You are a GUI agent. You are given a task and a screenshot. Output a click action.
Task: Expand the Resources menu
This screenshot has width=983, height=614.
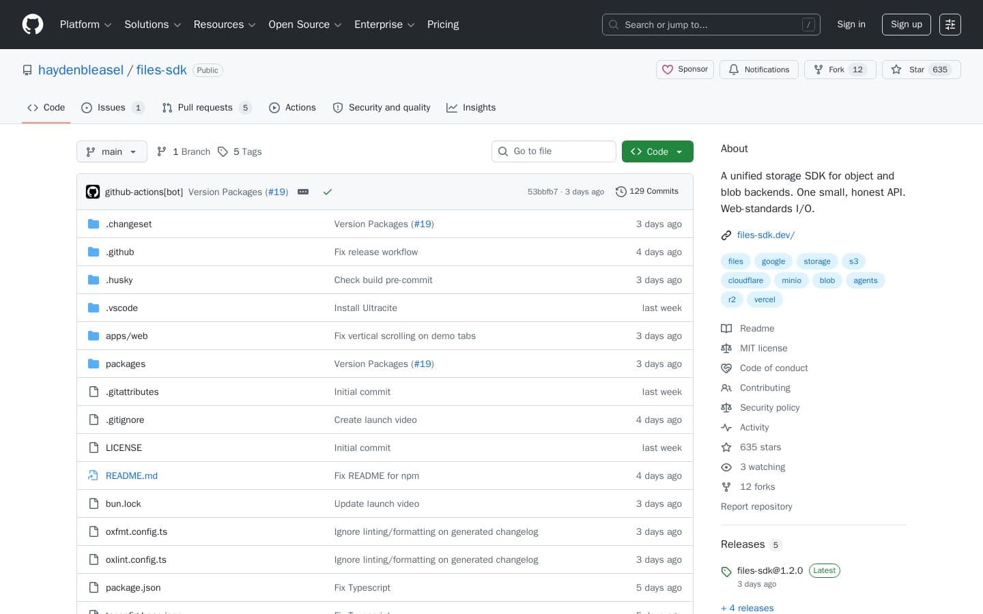[225, 25]
